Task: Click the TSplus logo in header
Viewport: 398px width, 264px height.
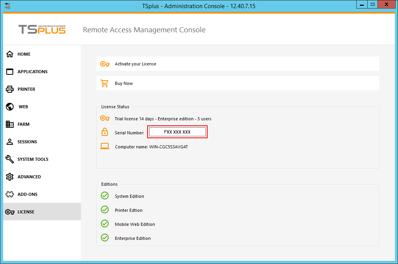Action: point(42,30)
